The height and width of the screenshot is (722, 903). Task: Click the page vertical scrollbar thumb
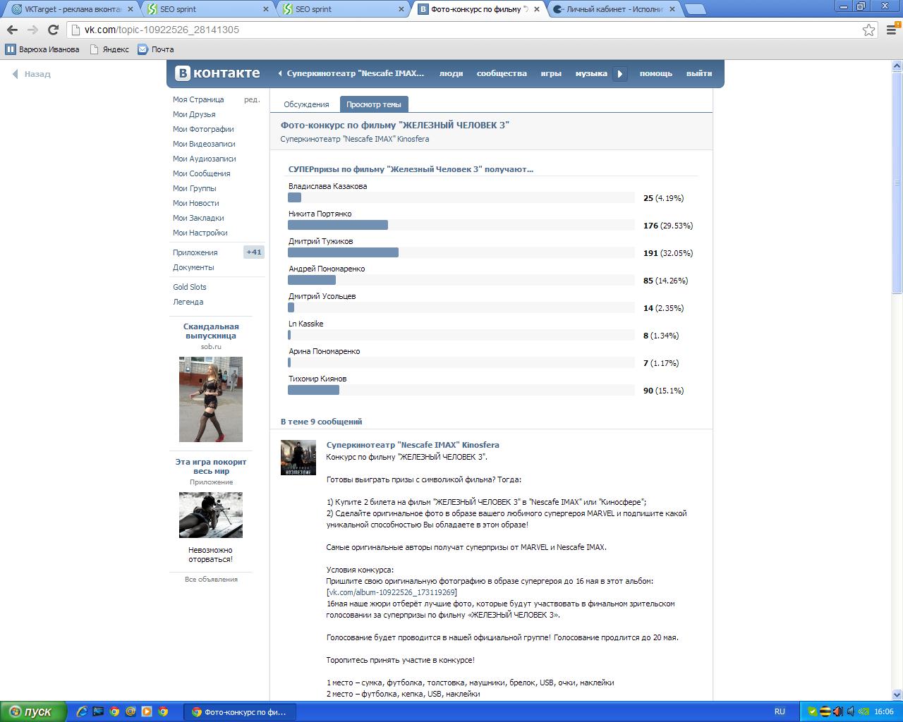click(897, 183)
